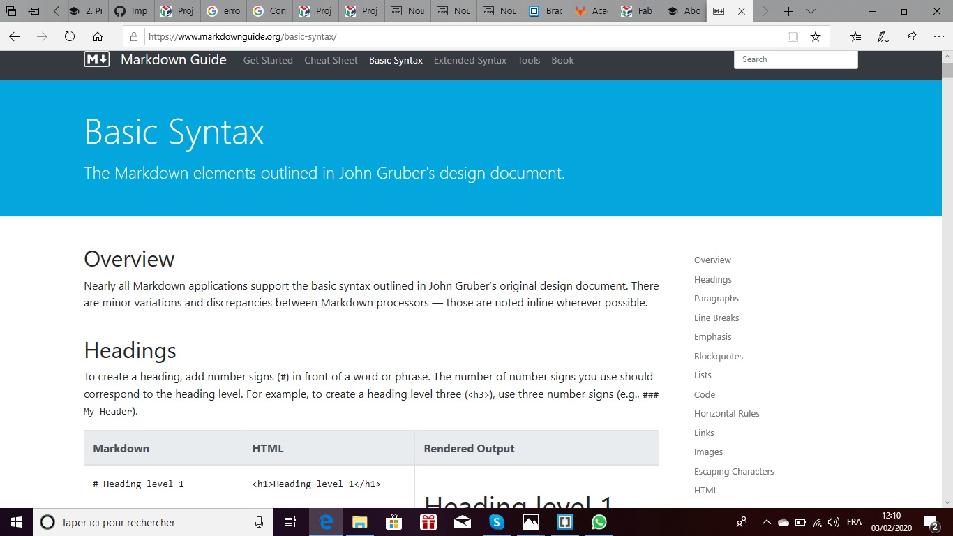Switch to the Google 'erro' tab
This screenshot has height=536, width=953.
coord(224,11)
